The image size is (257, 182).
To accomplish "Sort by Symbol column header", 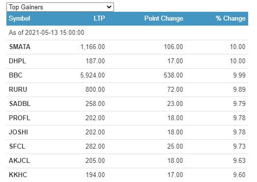I will tap(20, 18).
